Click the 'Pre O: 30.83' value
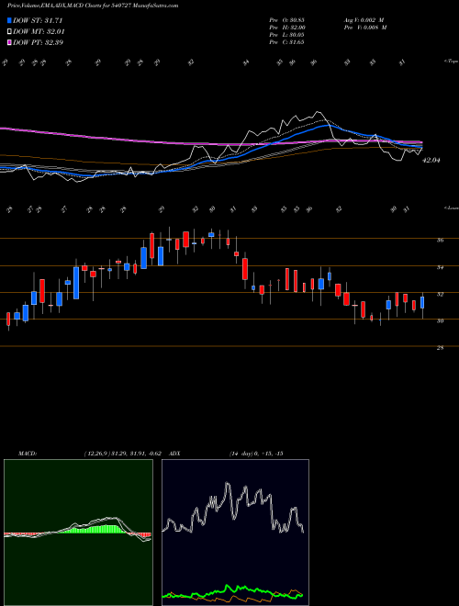459x606 pixels. pyautogui.click(x=286, y=20)
